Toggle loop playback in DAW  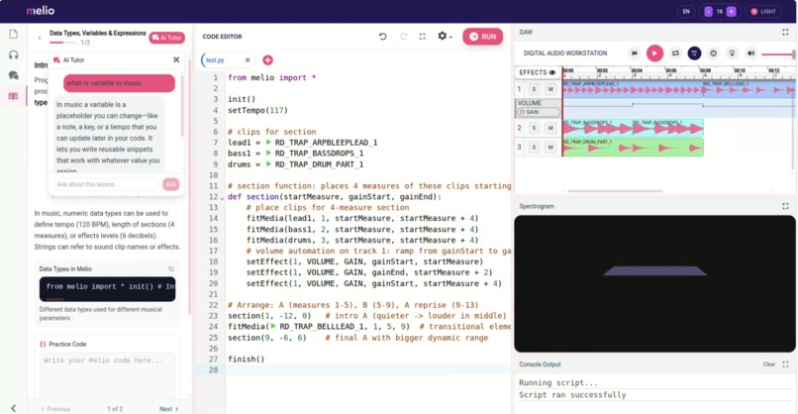pyautogui.click(x=675, y=52)
